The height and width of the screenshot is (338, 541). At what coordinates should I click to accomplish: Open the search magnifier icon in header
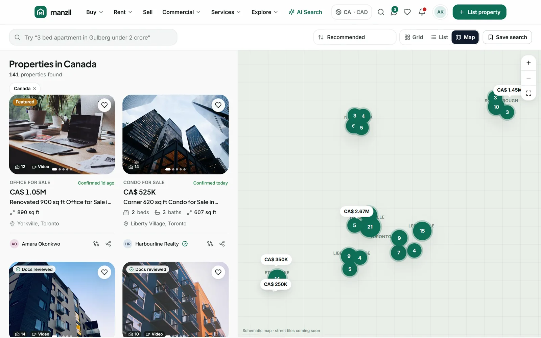point(381,12)
